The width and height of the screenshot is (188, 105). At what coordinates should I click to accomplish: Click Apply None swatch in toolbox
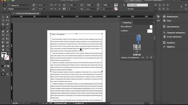coord(8,66)
